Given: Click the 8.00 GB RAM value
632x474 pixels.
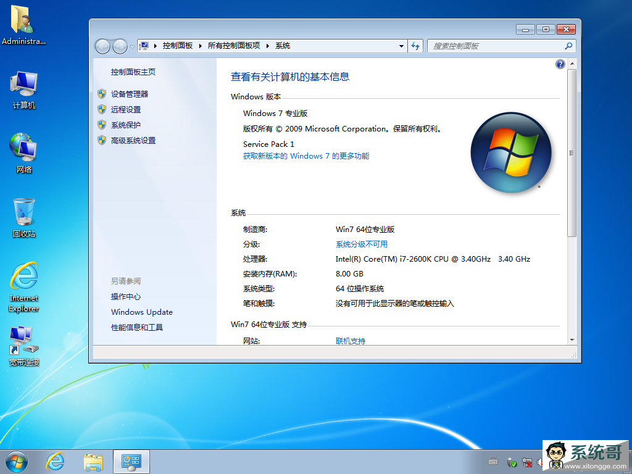Looking at the screenshot, I should point(349,273).
